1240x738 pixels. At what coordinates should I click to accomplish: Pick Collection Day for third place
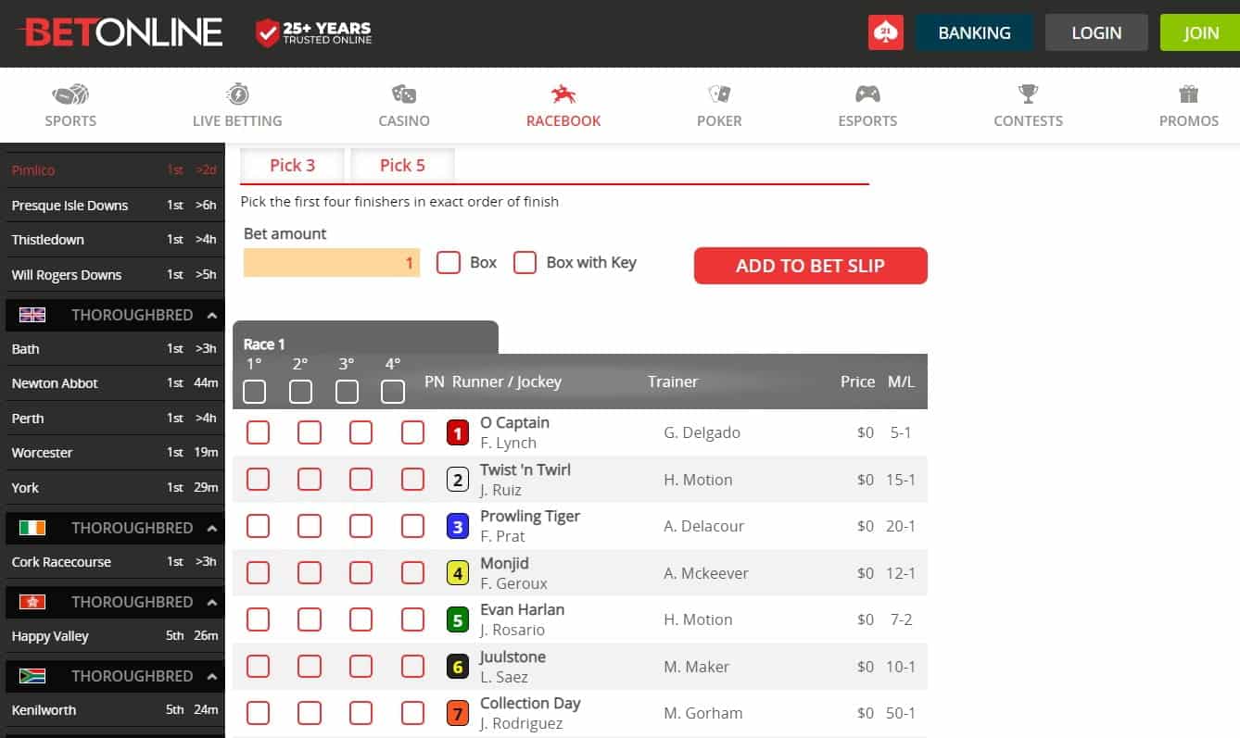tap(361, 713)
